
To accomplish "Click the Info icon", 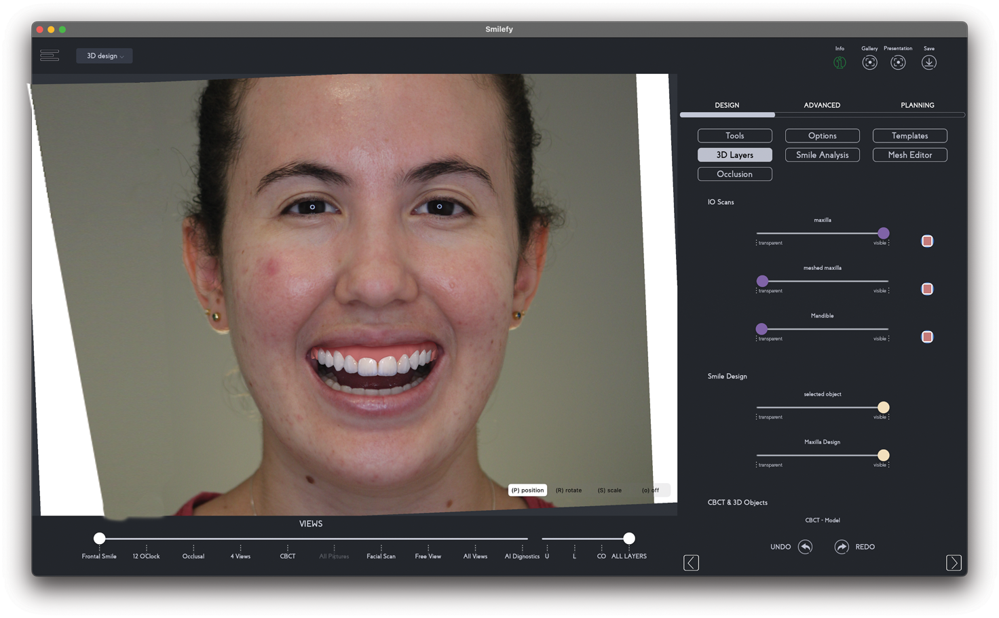I will coord(840,62).
